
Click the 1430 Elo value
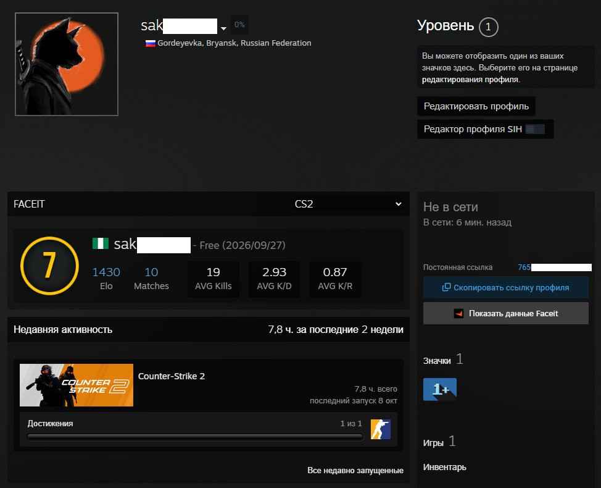106,272
